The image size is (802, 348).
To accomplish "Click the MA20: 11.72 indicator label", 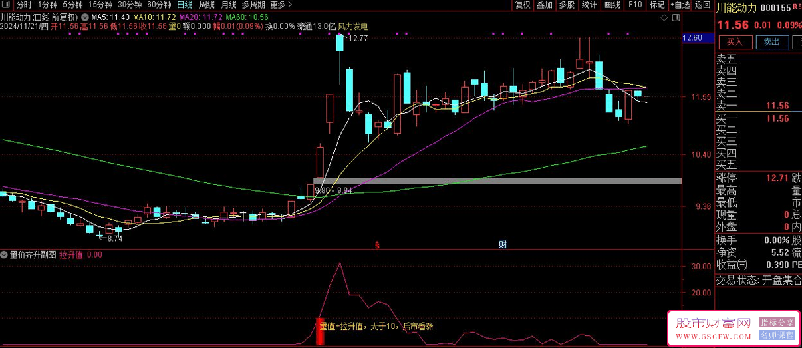I will tap(201, 17).
